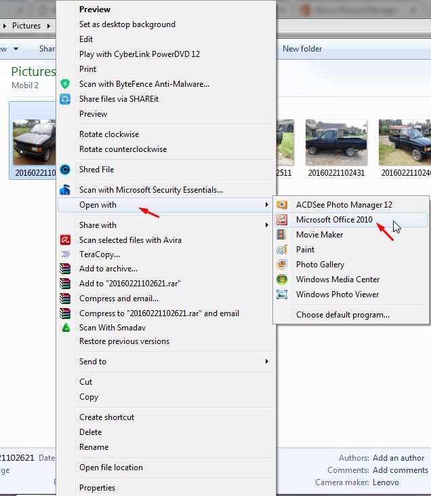Select the TeraCopy entry

pos(100,254)
